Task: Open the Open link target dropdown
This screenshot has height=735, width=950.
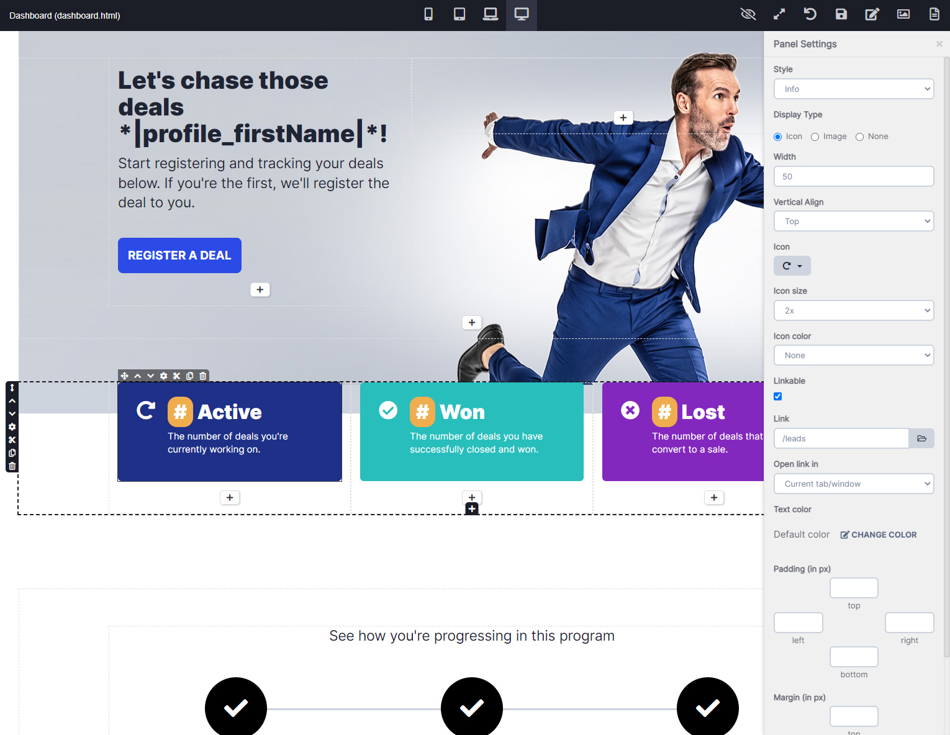Action: coord(853,484)
